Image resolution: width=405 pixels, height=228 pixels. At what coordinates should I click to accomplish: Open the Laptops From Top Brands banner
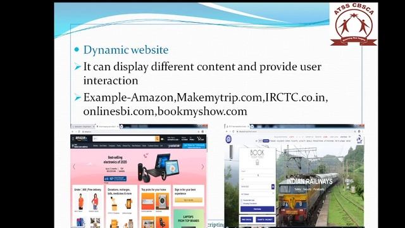pos(189,218)
